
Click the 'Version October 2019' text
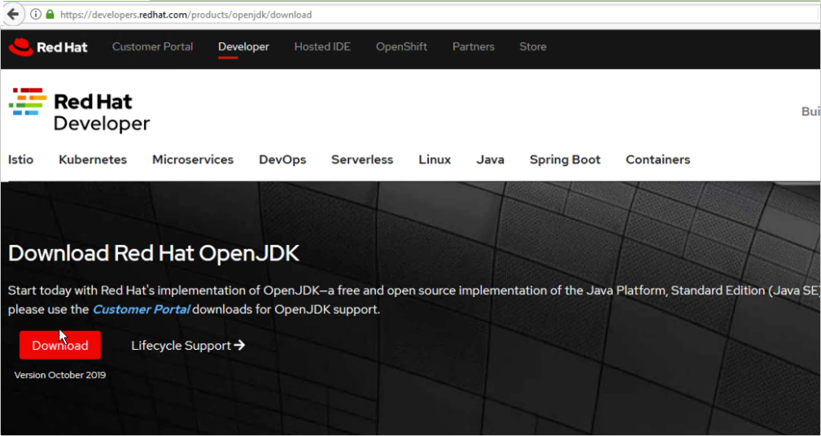tap(60, 375)
